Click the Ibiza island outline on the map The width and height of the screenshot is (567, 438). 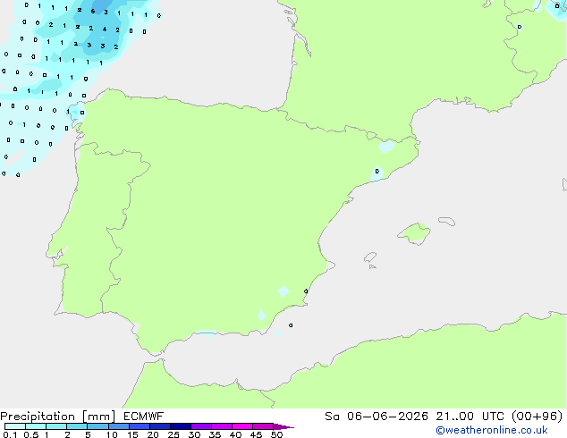click(x=370, y=257)
